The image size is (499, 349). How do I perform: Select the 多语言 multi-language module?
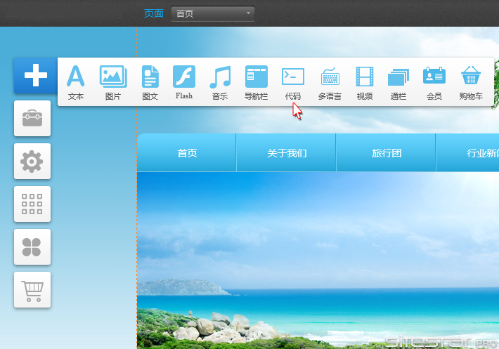[x=330, y=81]
